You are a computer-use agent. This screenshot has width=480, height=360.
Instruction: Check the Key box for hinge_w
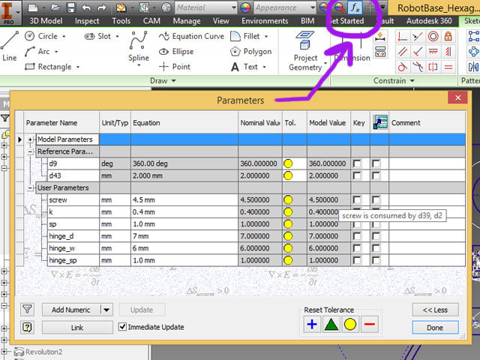coord(357,248)
